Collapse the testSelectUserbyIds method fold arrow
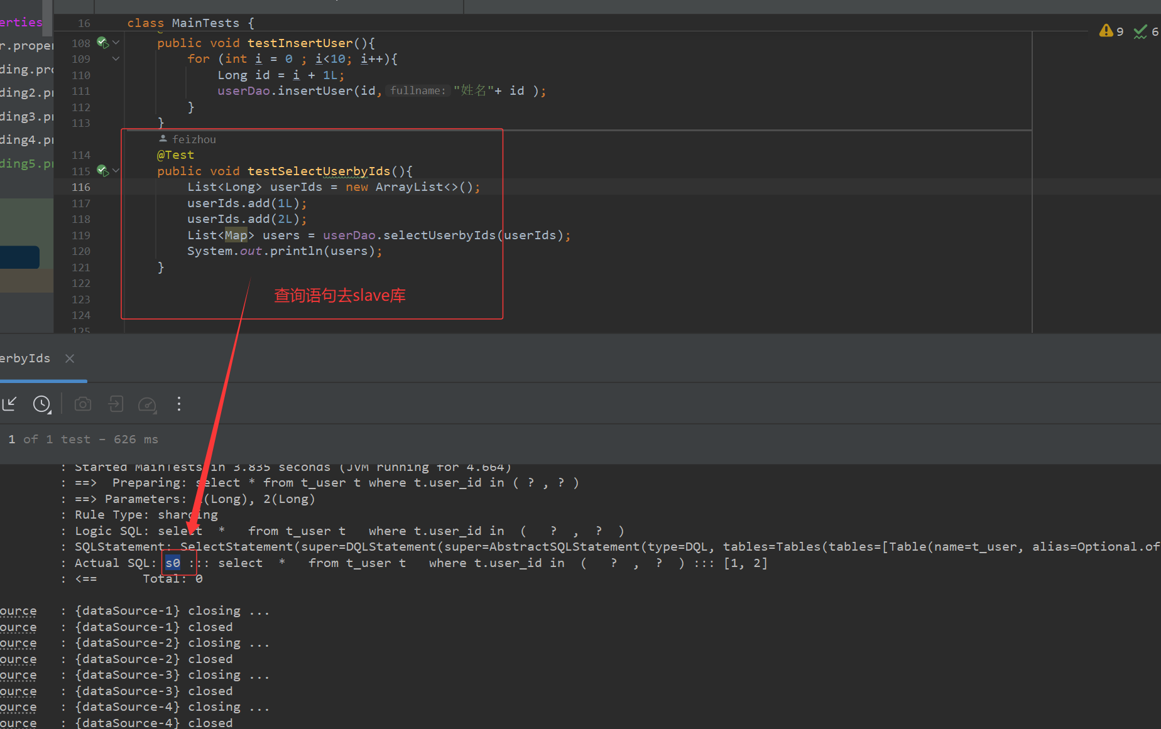Viewport: 1161px width, 729px height. pos(116,171)
